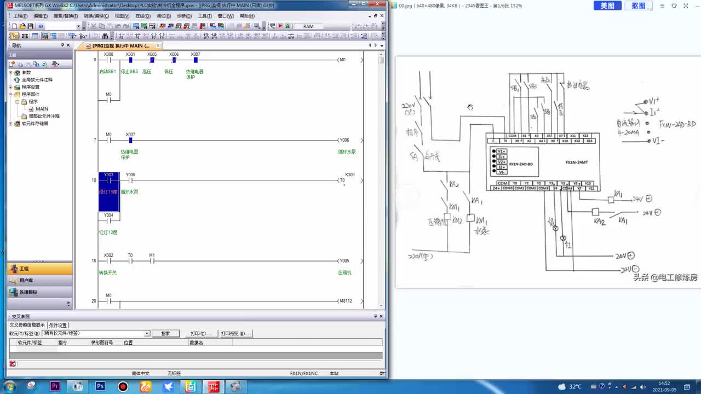Viewport: 701px width, 394px height.
Task: Click the skin shirt icon in image viewer
Action: 674,5
